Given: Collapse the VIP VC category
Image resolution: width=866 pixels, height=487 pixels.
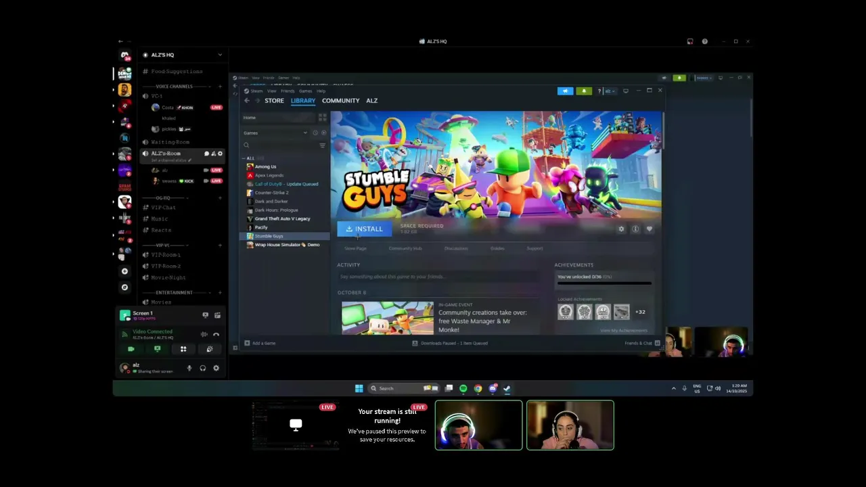Looking at the screenshot, I should click(162, 246).
